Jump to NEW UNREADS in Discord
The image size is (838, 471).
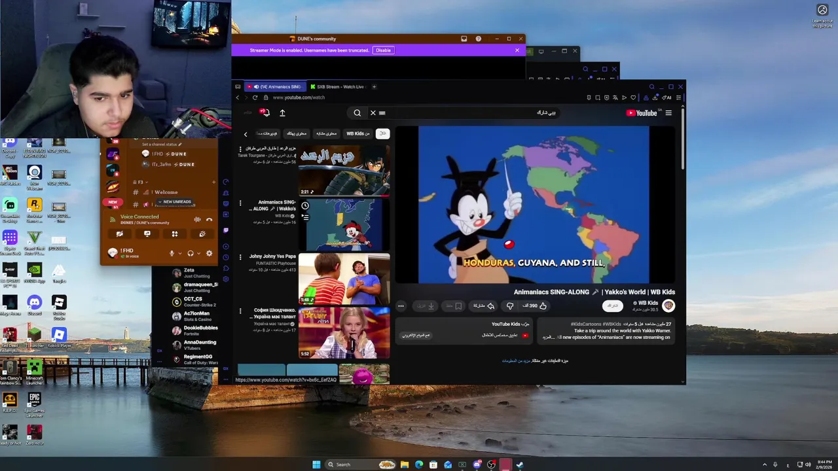pyautogui.click(x=174, y=201)
